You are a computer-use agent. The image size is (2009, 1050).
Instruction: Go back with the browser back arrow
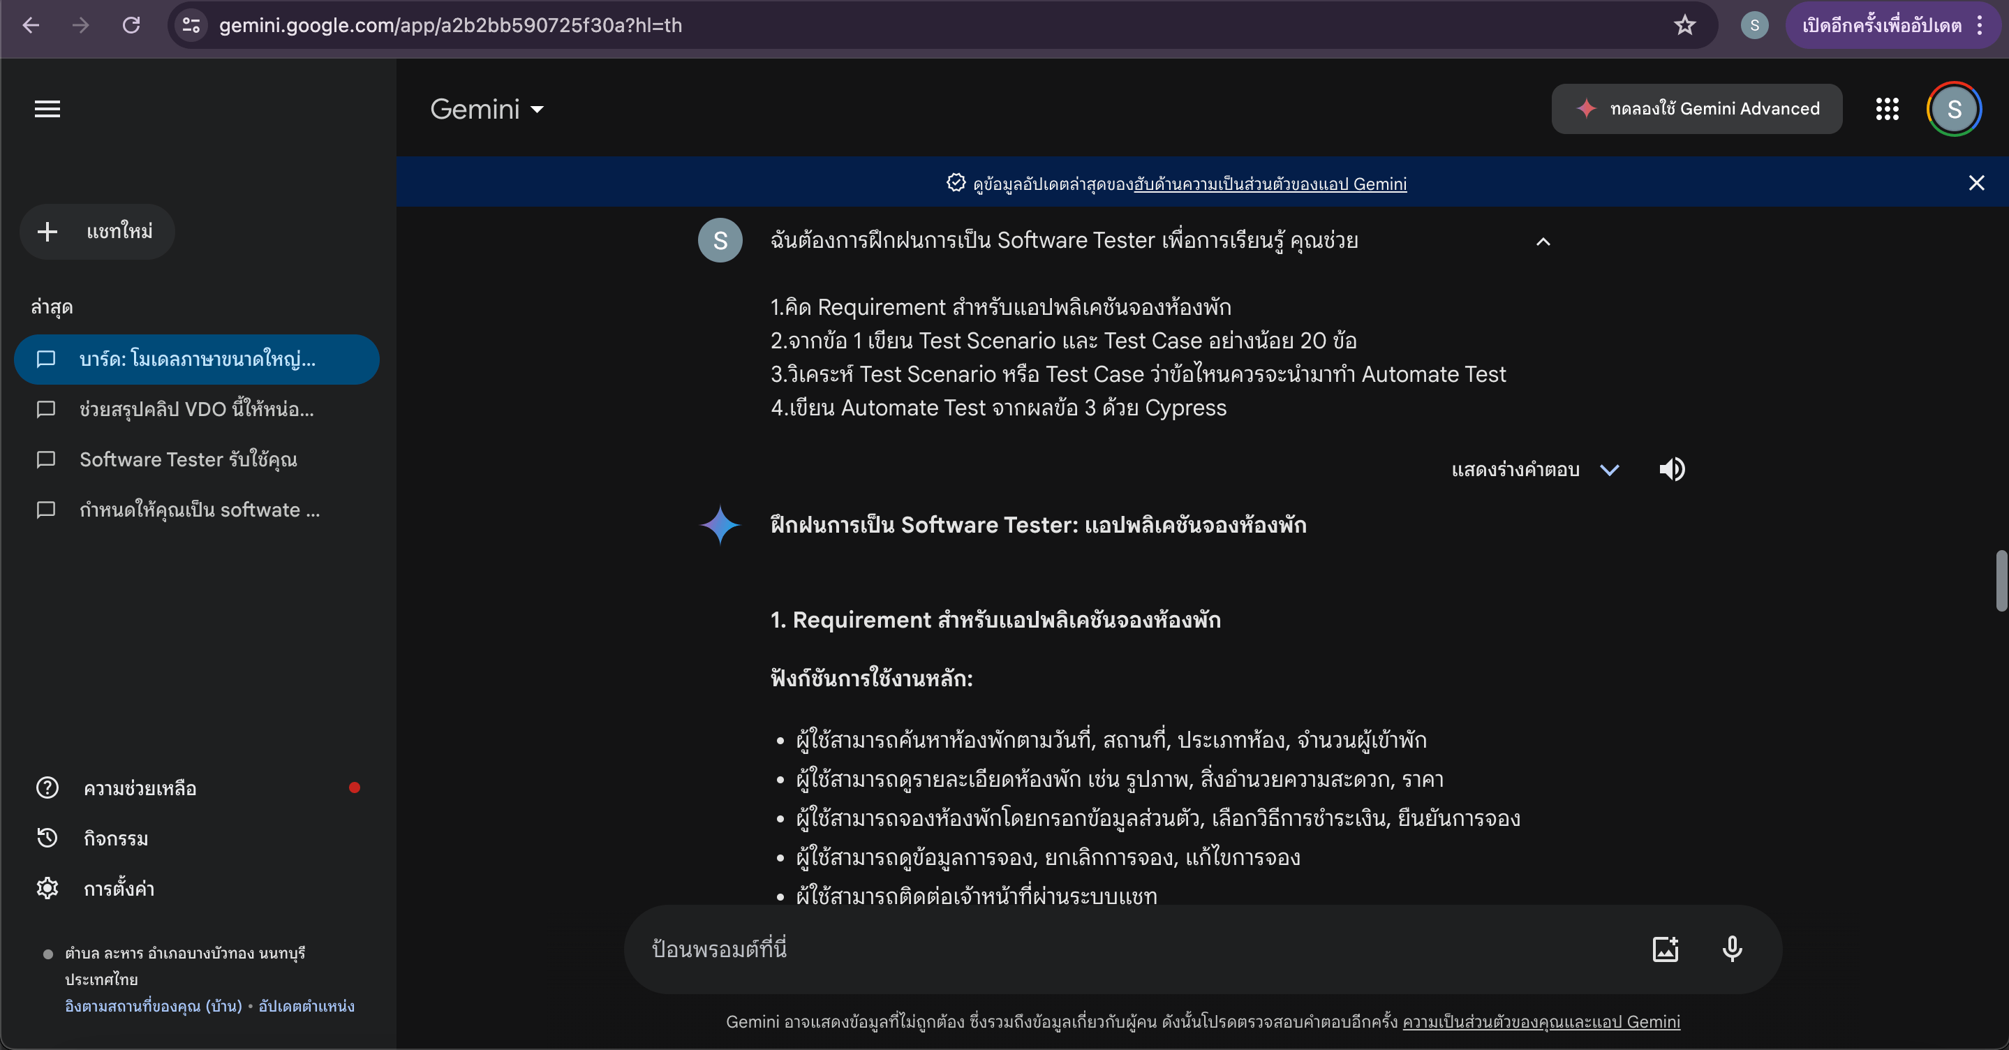click(31, 25)
